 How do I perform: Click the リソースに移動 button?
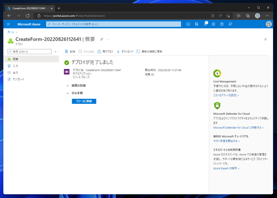point(84,101)
